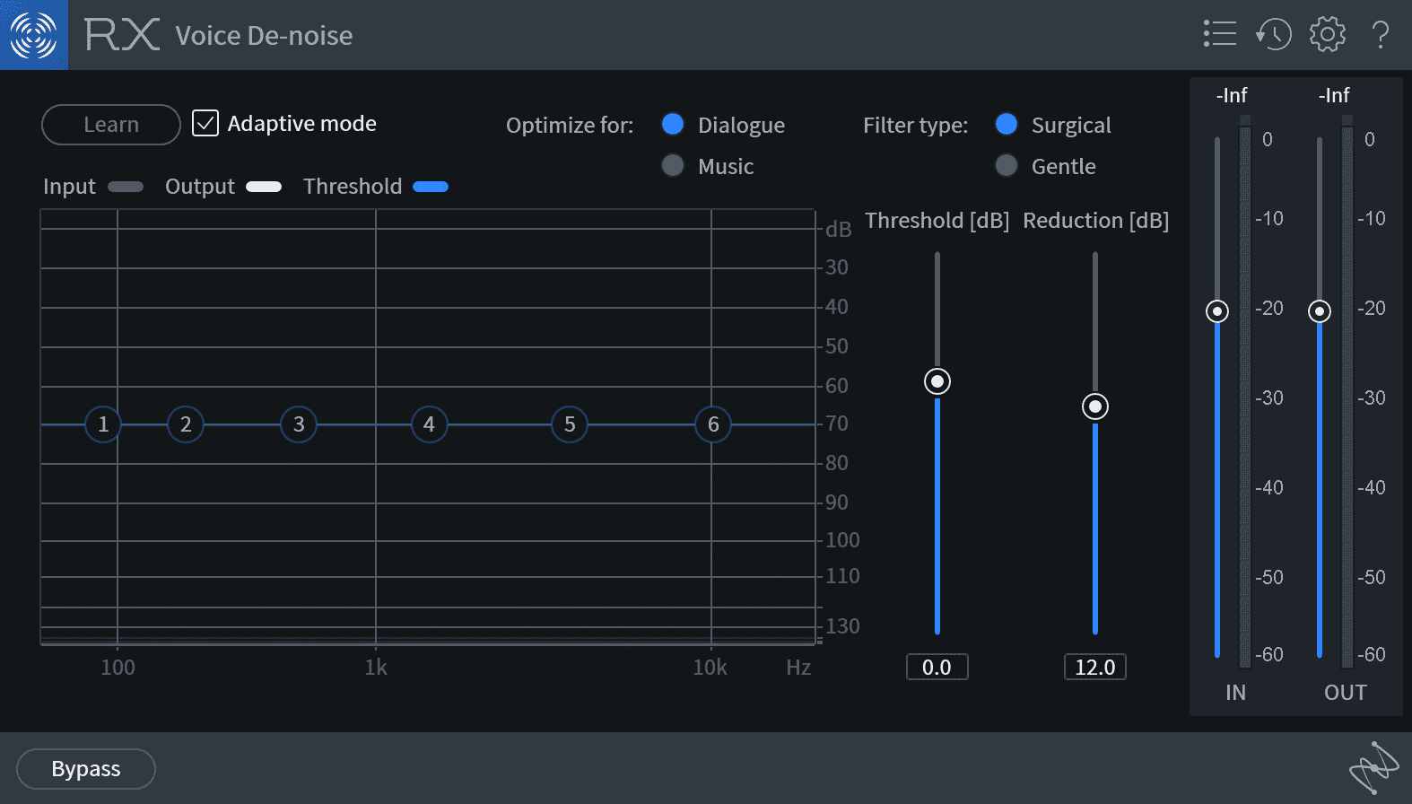Click the OUT gain slider handle
Image resolution: width=1412 pixels, height=804 pixels.
point(1320,311)
